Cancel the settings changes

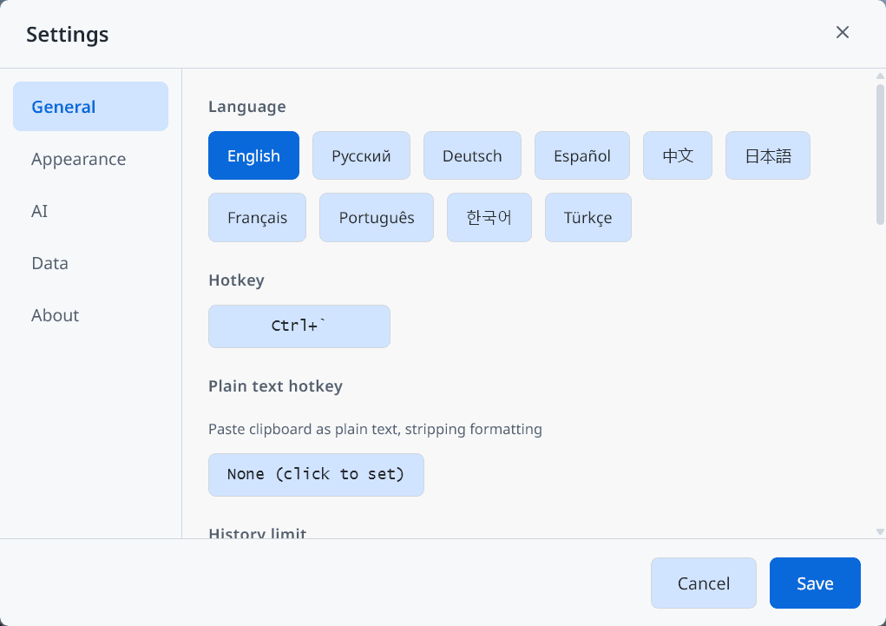pos(703,583)
